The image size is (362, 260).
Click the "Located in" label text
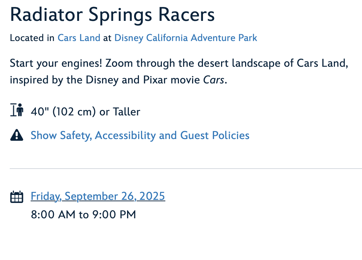pyautogui.click(x=32, y=38)
